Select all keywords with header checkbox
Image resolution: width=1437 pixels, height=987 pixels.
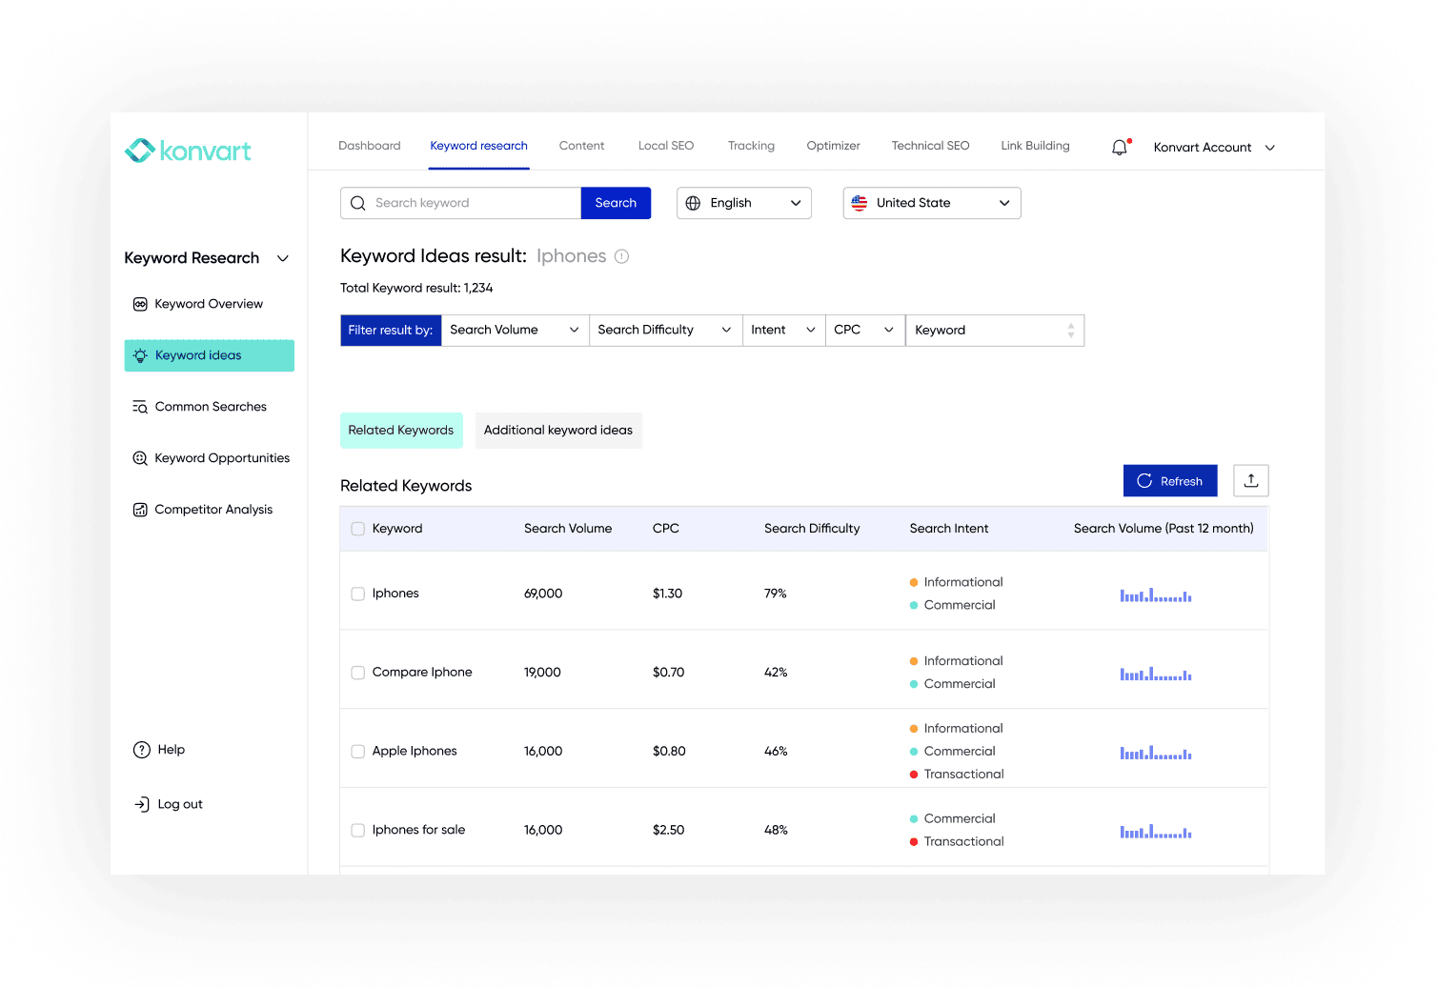tap(358, 529)
